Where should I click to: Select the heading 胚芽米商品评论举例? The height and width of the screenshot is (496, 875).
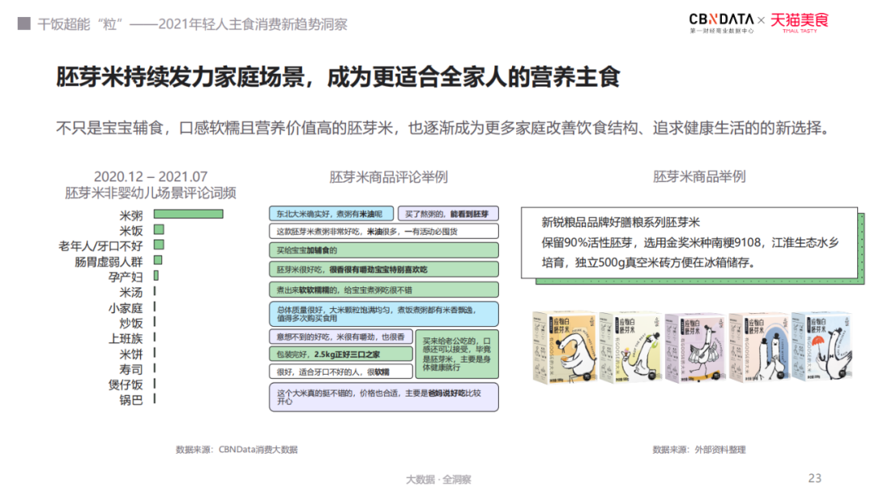point(388,177)
